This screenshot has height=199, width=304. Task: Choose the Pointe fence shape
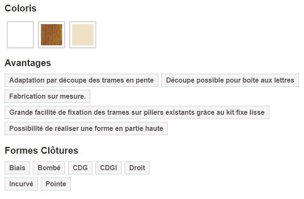[x=56, y=184]
